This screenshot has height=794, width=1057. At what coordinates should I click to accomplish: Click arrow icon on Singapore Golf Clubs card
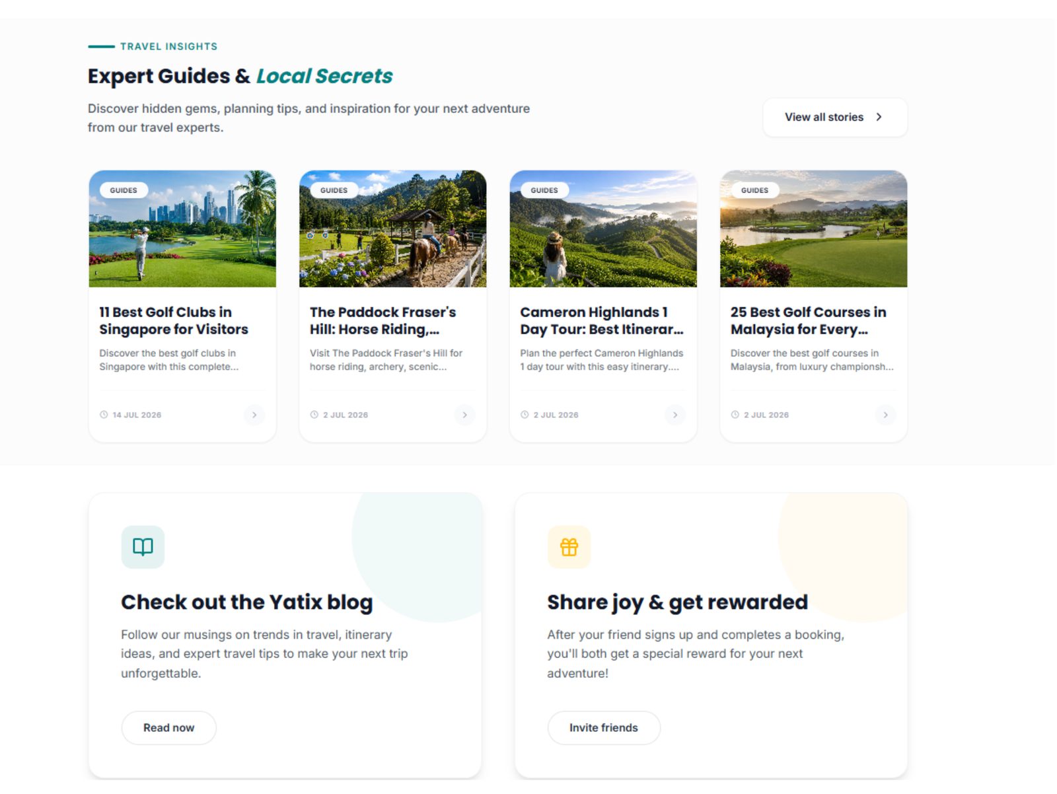[254, 415]
